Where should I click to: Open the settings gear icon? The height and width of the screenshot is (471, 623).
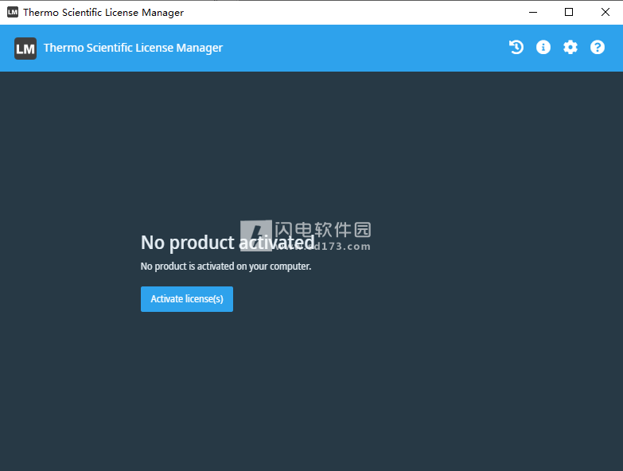coord(570,47)
